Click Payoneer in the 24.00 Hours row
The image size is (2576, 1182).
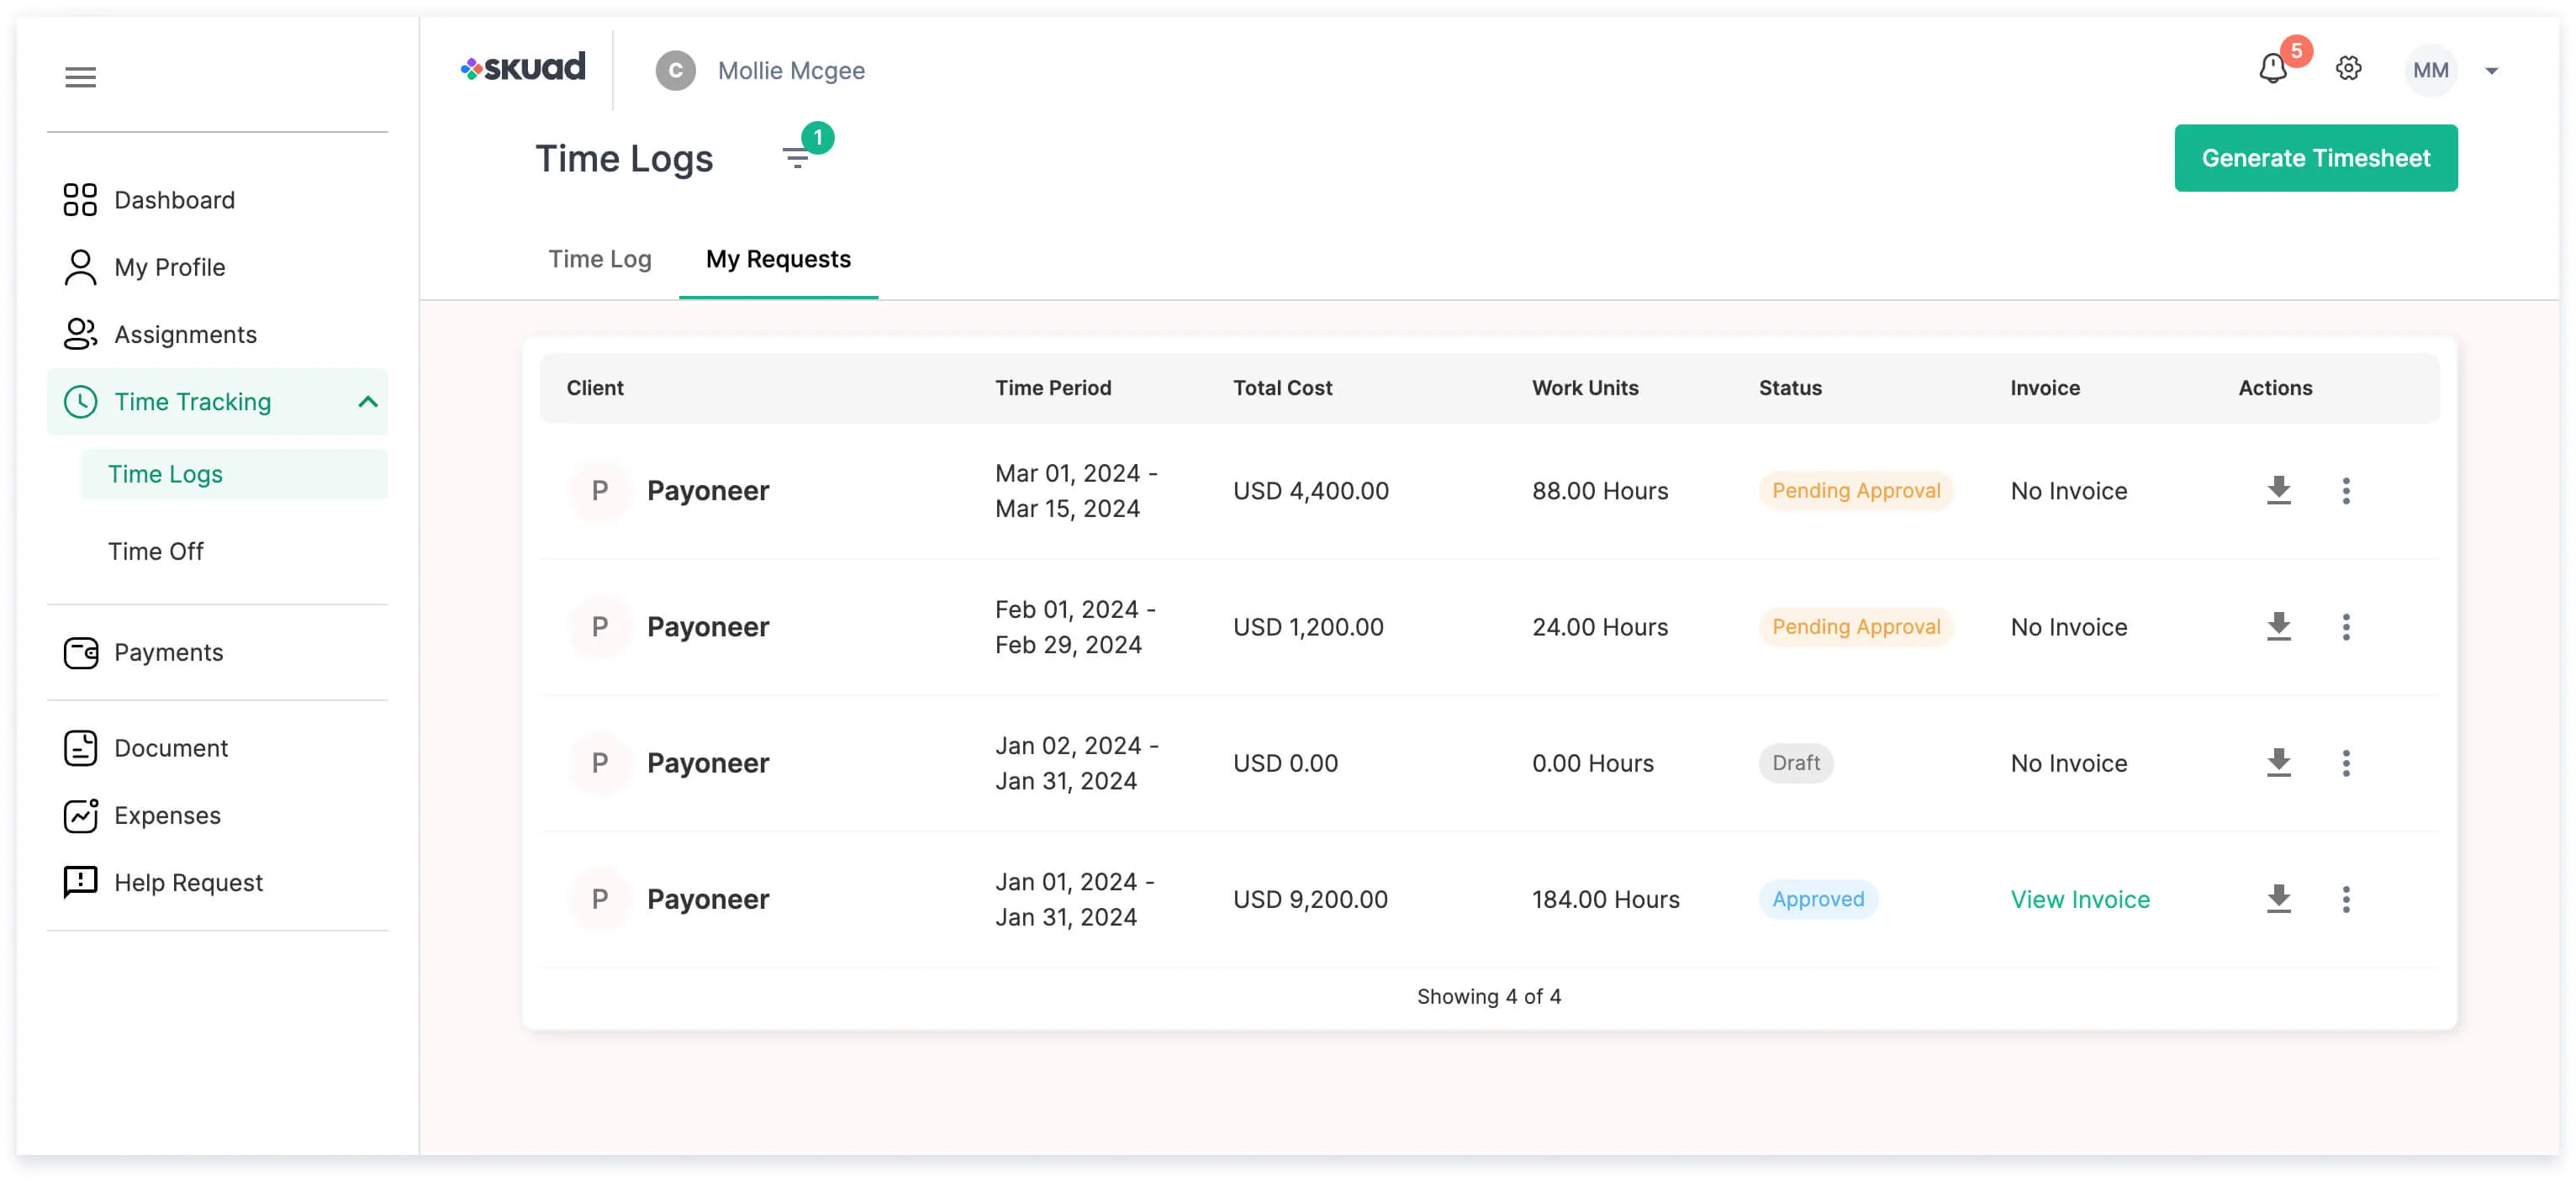point(707,627)
